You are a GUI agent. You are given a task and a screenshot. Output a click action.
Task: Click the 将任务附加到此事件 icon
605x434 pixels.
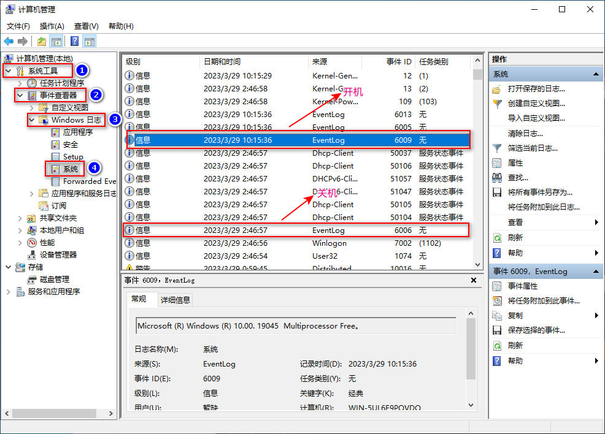[x=497, y=300]
